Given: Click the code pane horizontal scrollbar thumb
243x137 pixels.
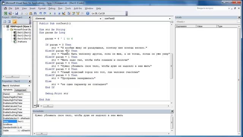Looking at the screenshot, I should point(48,106).
